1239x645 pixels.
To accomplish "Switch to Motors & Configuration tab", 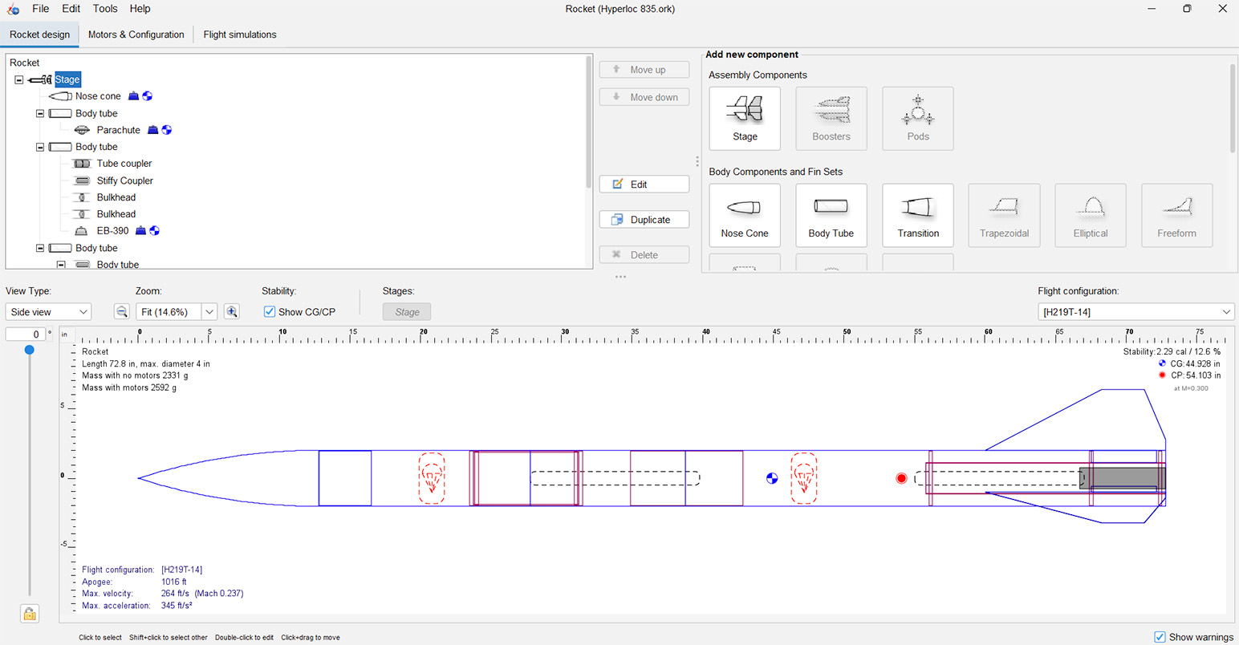I will coord(136,34).
